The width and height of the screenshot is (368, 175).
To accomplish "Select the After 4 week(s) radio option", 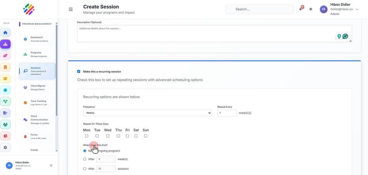I will coord(85,159).
